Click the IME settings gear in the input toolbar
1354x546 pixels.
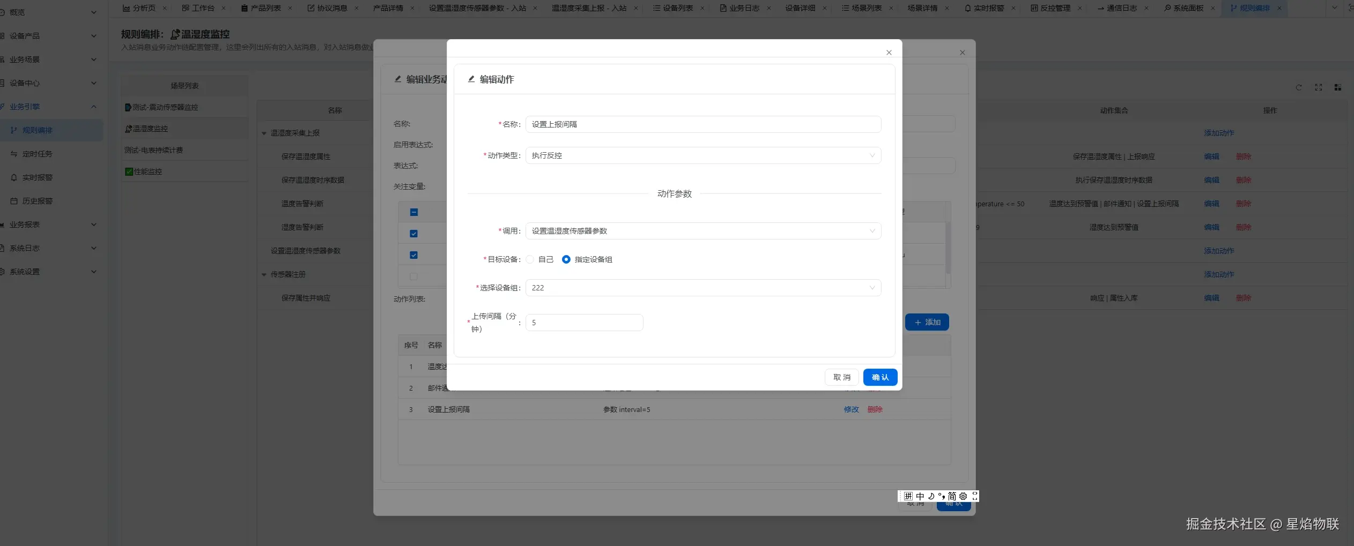pos(963,496)
